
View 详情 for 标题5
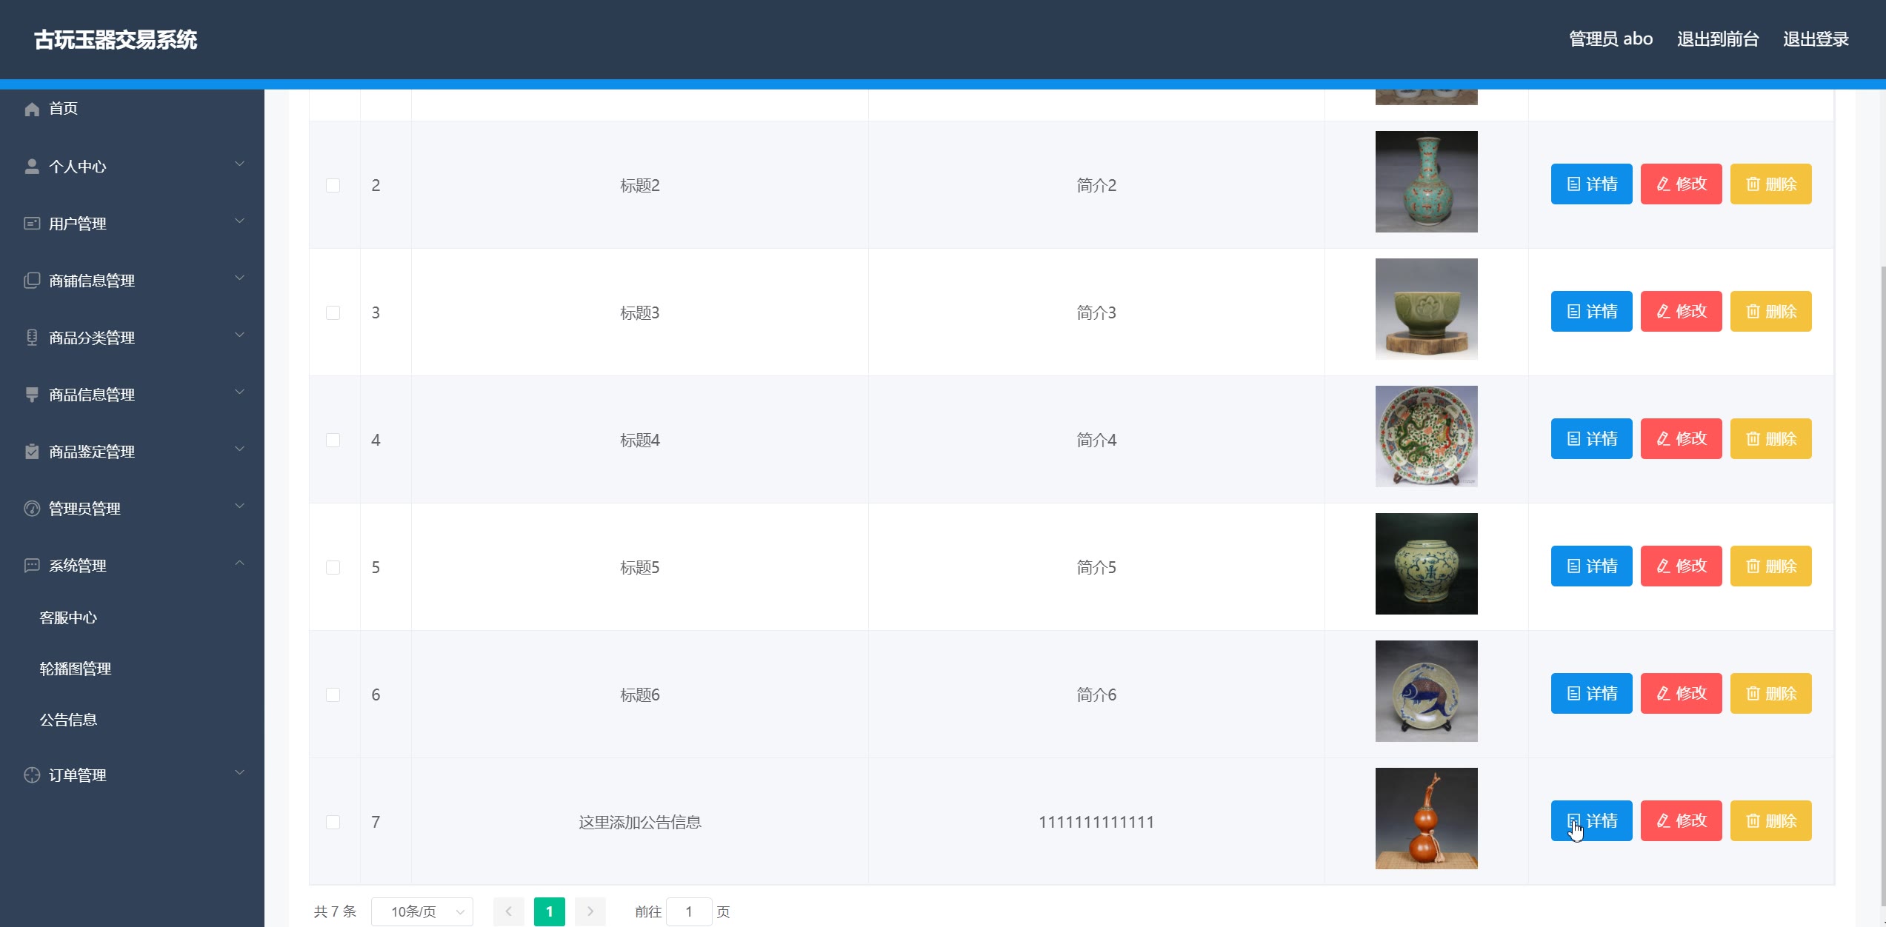coord(1591,566)
